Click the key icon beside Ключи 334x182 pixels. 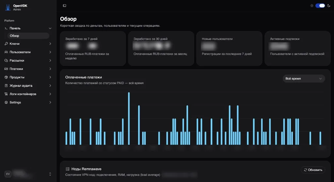click(x=6, y=44)
